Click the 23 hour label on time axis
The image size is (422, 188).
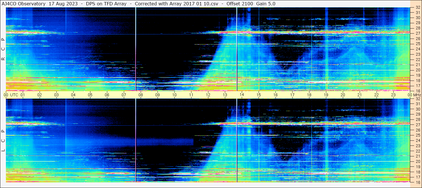coord(393,95)
